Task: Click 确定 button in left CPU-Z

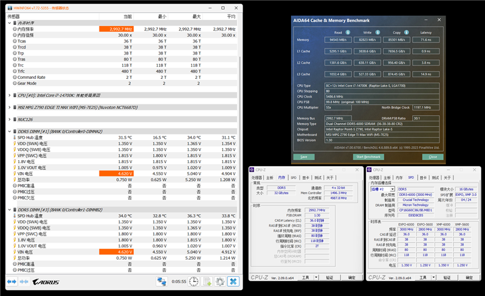Action: coord(352,277)
